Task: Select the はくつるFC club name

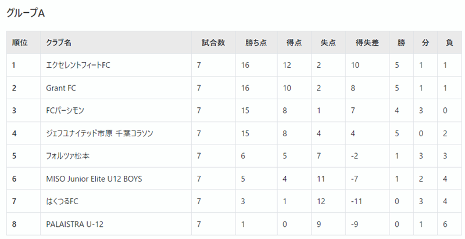Action: tap(62, 201)
